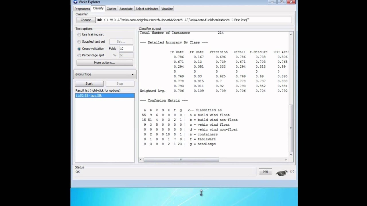Select the Supplied test set option
This screenshot has height=206, width=367.
coord(79,42)
